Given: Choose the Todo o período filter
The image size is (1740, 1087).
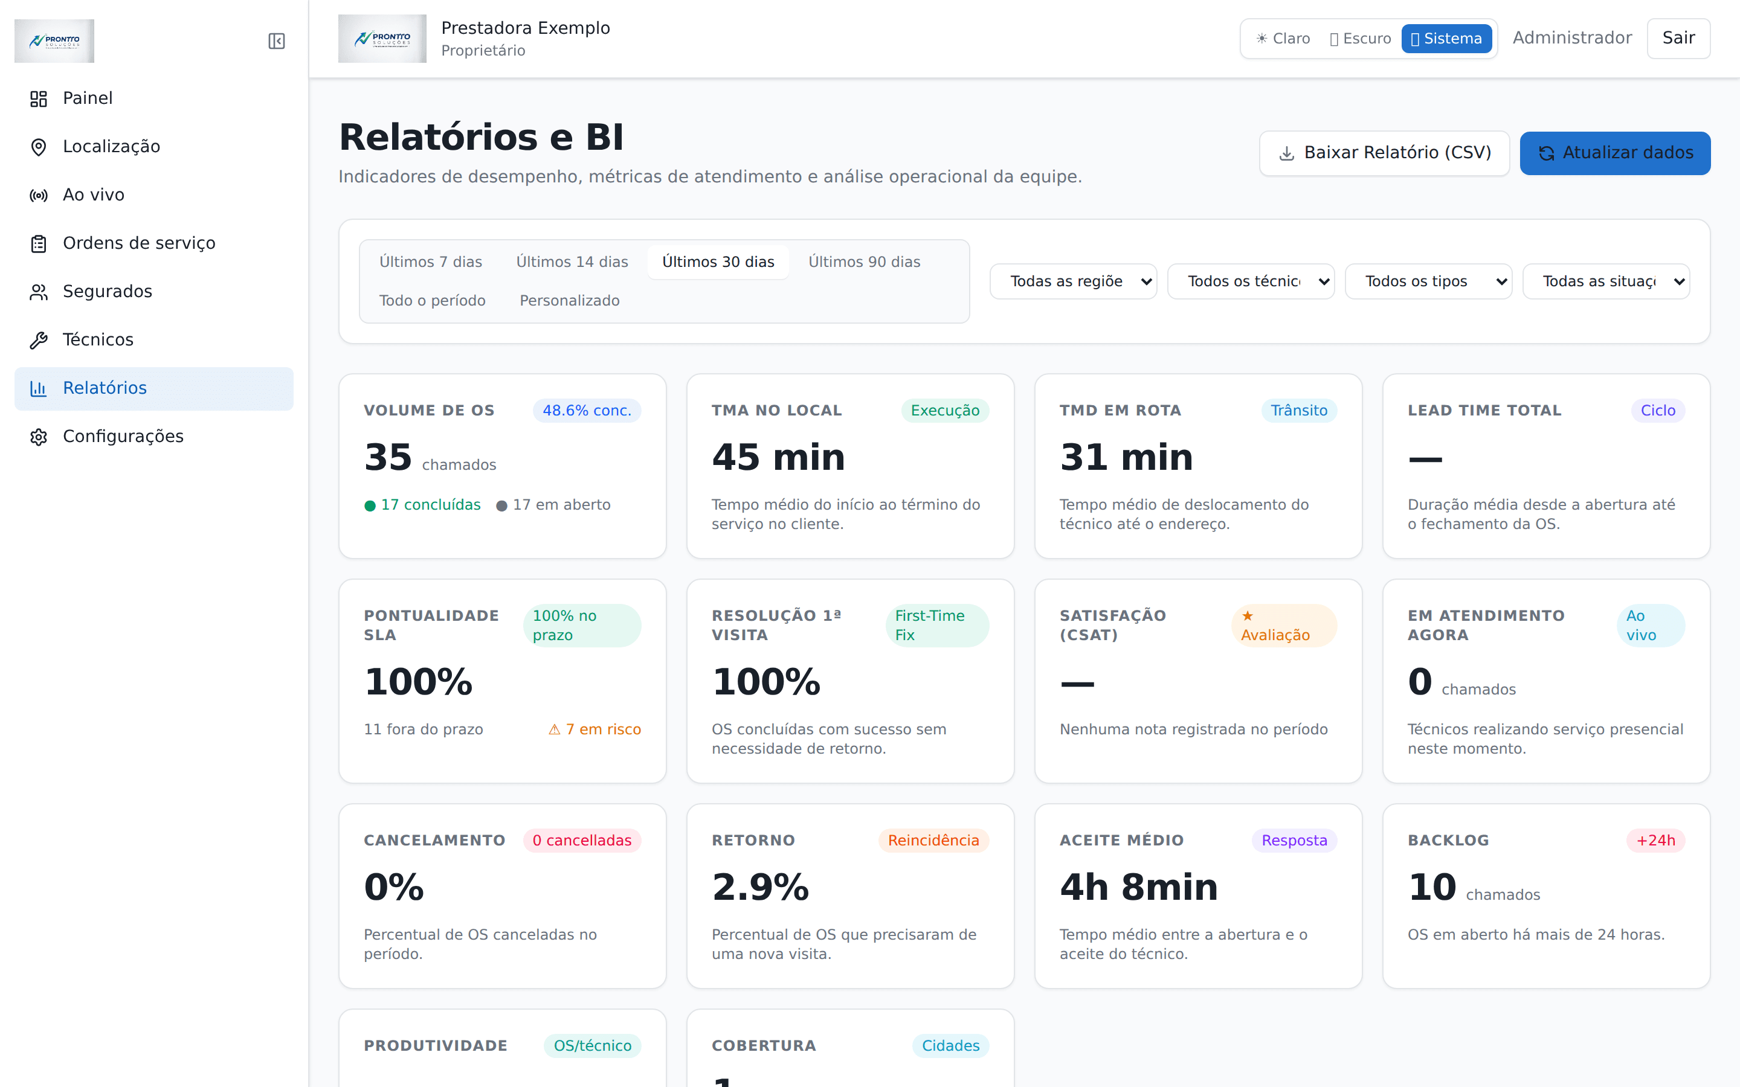Looking at the screenshot, I should point(432,301).
